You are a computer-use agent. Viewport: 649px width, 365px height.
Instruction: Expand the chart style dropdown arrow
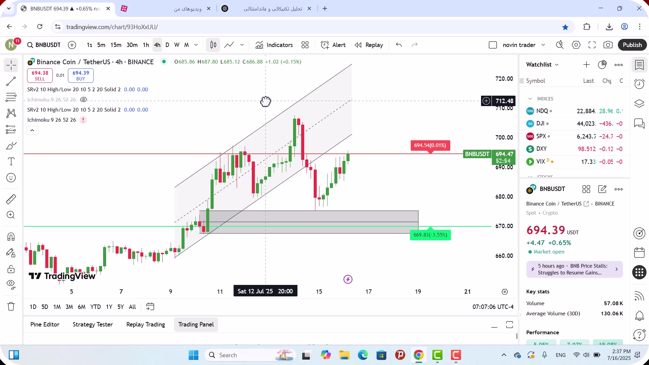[x=242, y=45]
